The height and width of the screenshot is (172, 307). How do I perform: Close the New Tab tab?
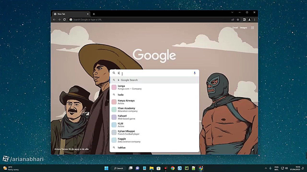point(88,14)
